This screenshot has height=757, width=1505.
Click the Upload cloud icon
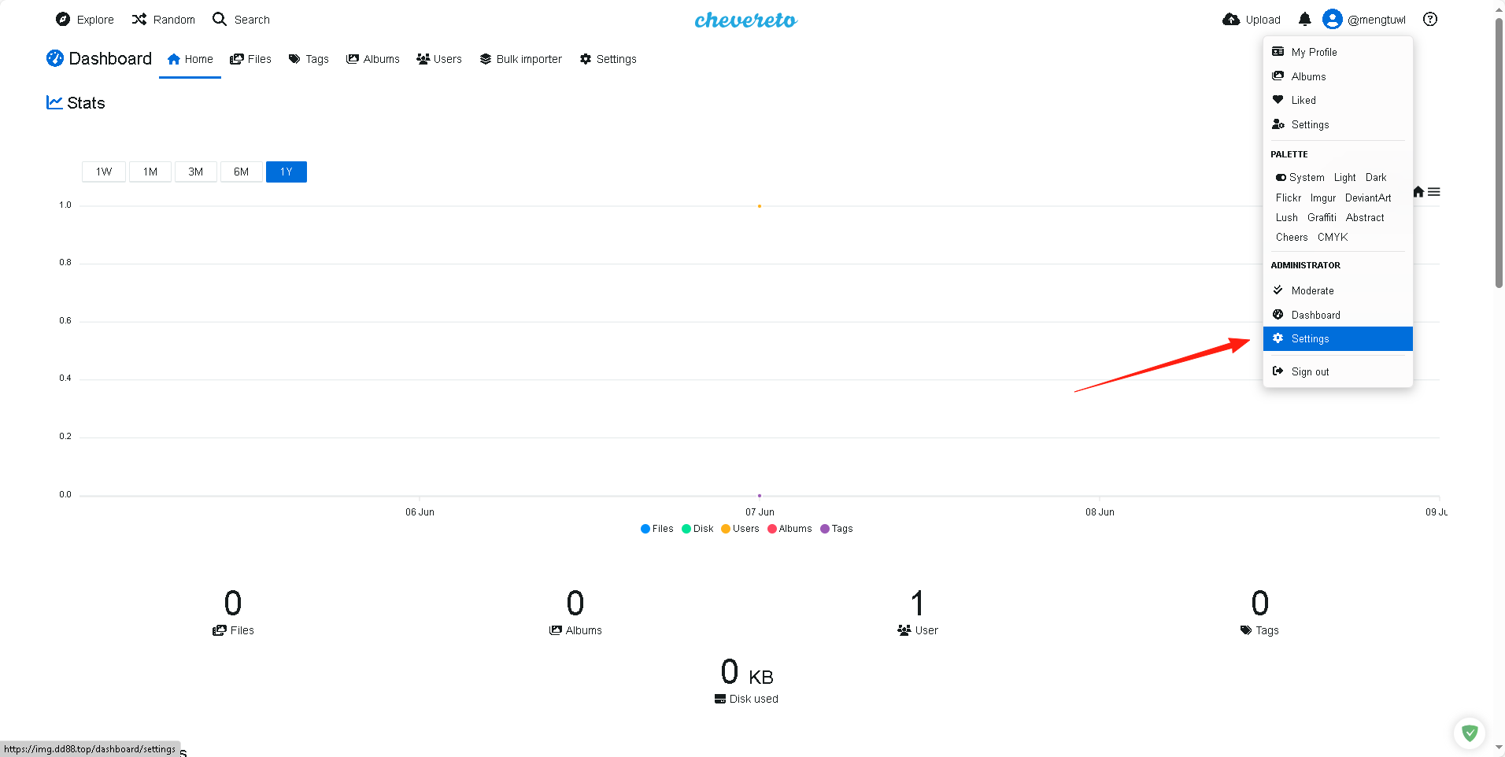[1231, 20]
